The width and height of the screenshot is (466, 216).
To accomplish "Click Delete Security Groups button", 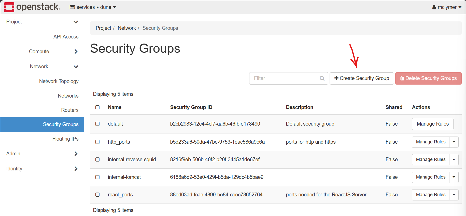I will pyautogui.click(x=428, y=78).
